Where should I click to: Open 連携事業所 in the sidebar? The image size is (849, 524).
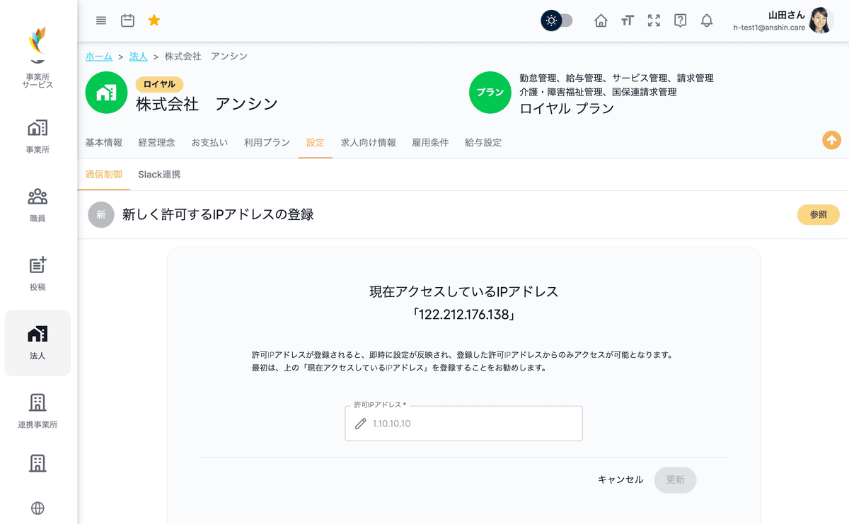[37, 412]
